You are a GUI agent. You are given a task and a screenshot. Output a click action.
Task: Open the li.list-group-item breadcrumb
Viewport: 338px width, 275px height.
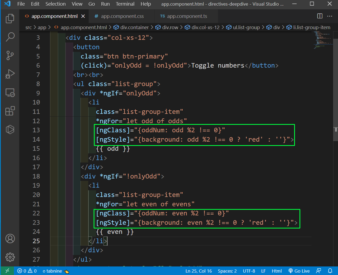[308, 27]
